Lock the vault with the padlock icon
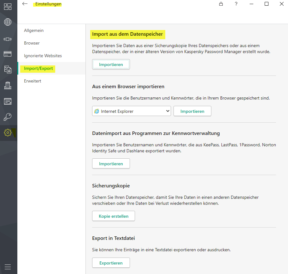This screenshot has width=288, height=274. 221,4
